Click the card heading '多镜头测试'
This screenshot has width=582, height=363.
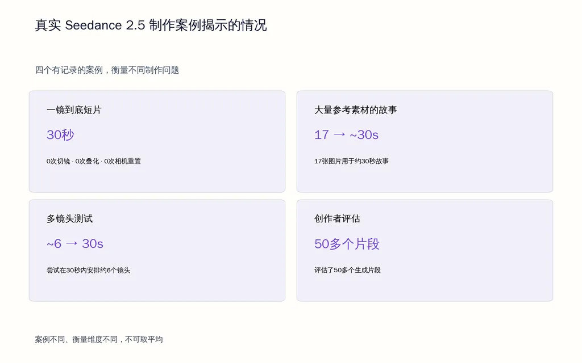tap(69, 219)
